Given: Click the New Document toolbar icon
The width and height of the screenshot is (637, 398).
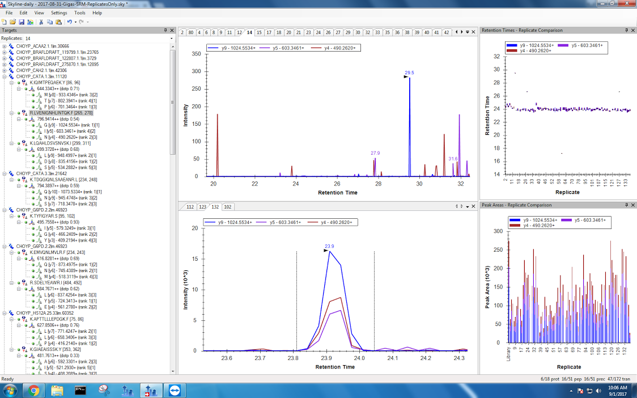Looking at the screenshot, I should coord(5,22).
